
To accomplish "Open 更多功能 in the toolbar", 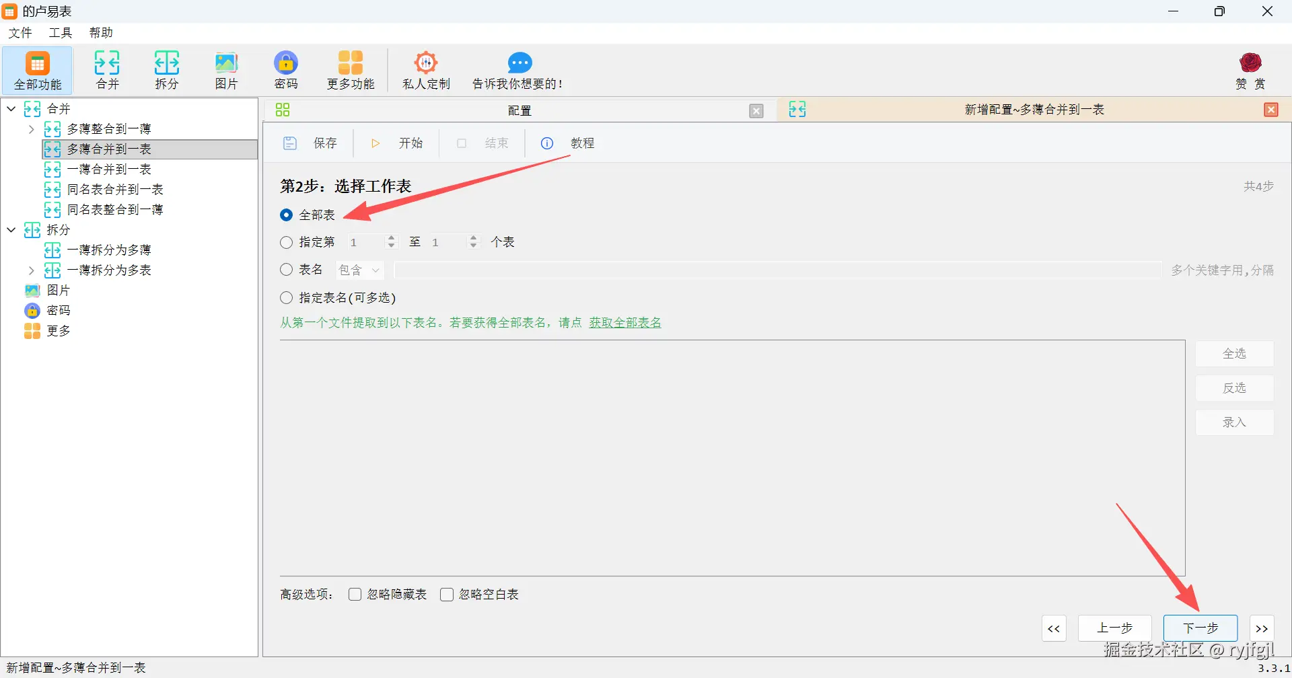I will [351, 69].
